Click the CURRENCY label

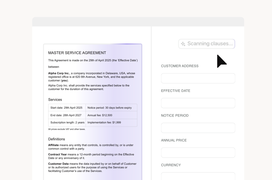[171, 165]
